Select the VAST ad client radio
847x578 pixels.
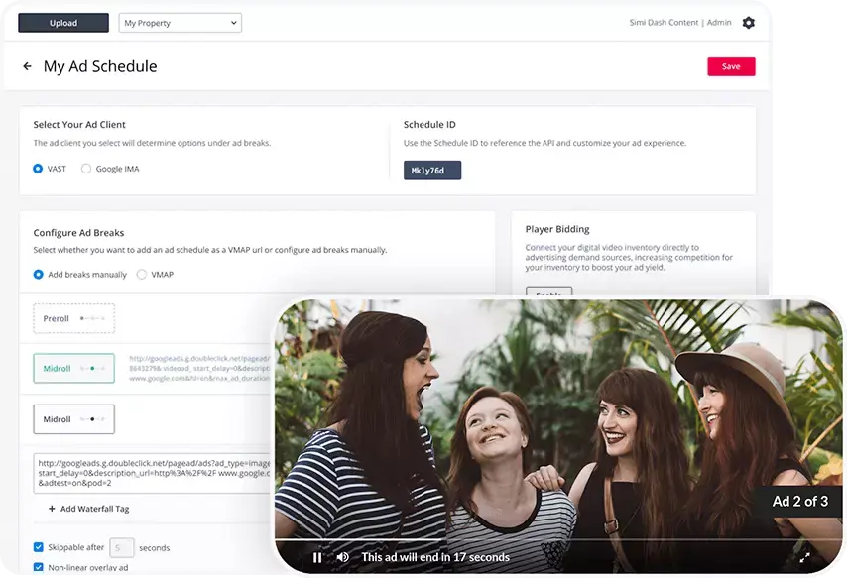click(x=38, y=169)
